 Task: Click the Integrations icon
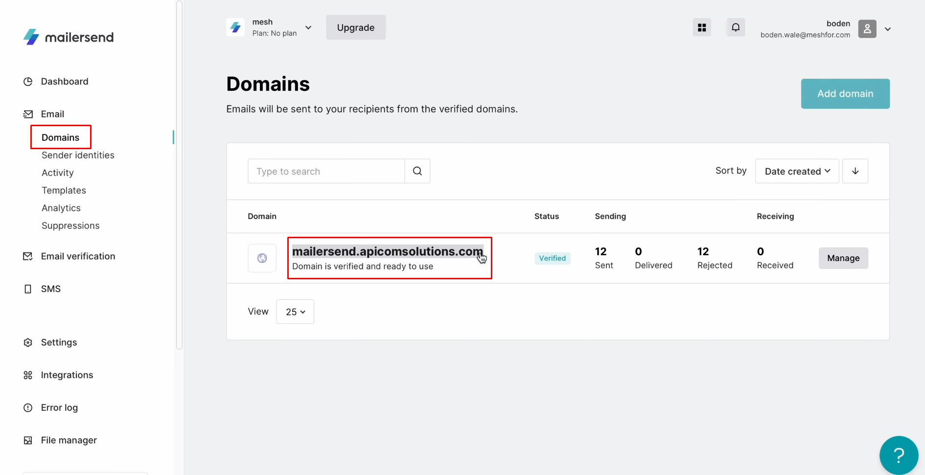28,375
